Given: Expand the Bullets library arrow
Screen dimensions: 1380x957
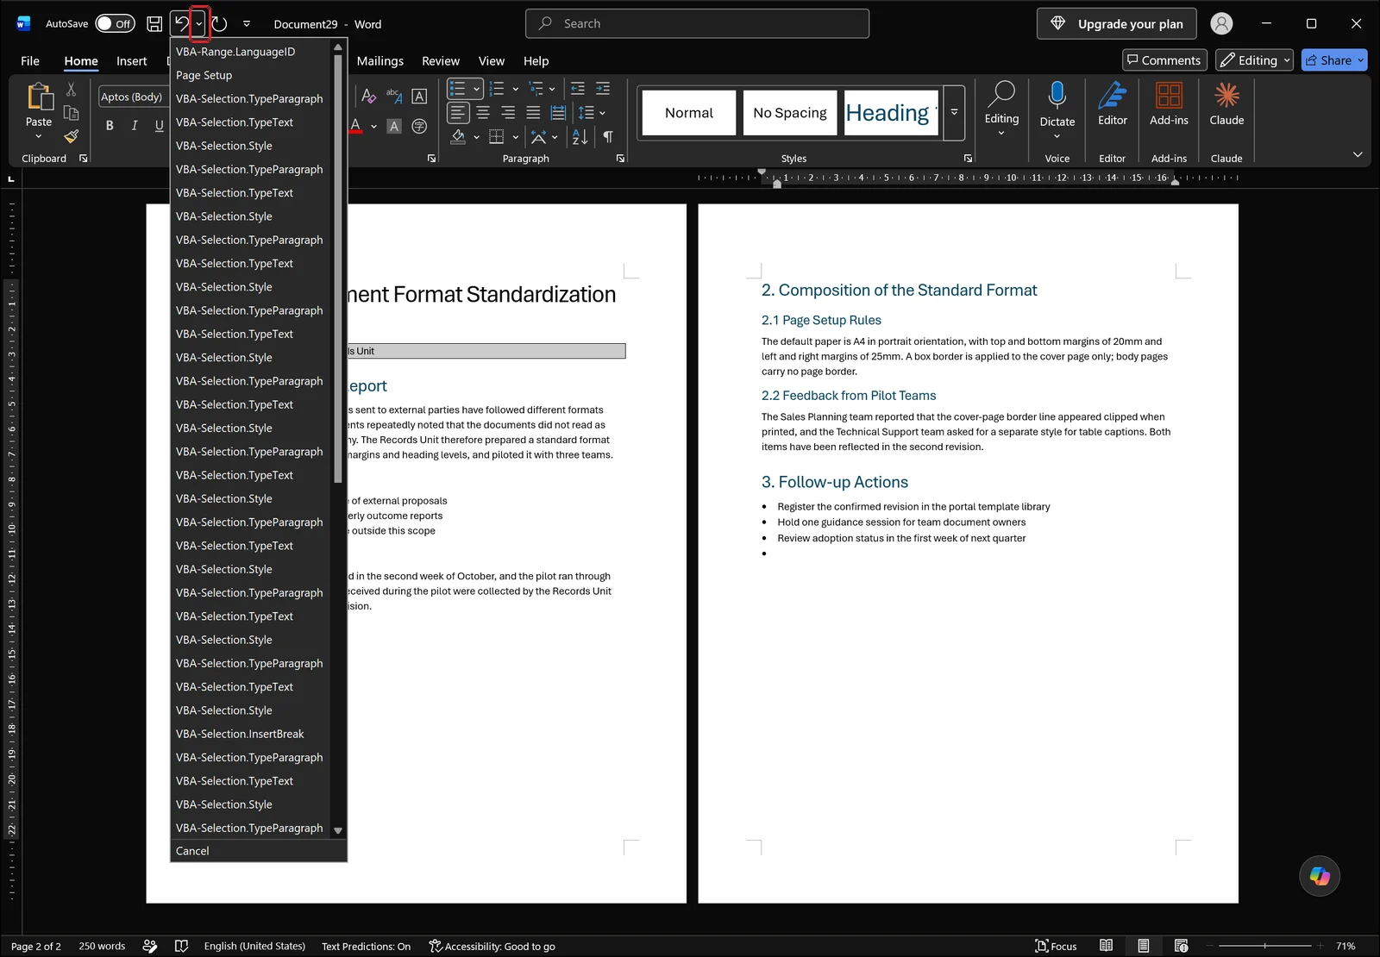Looking at the screenshot, I should point(476,89).
